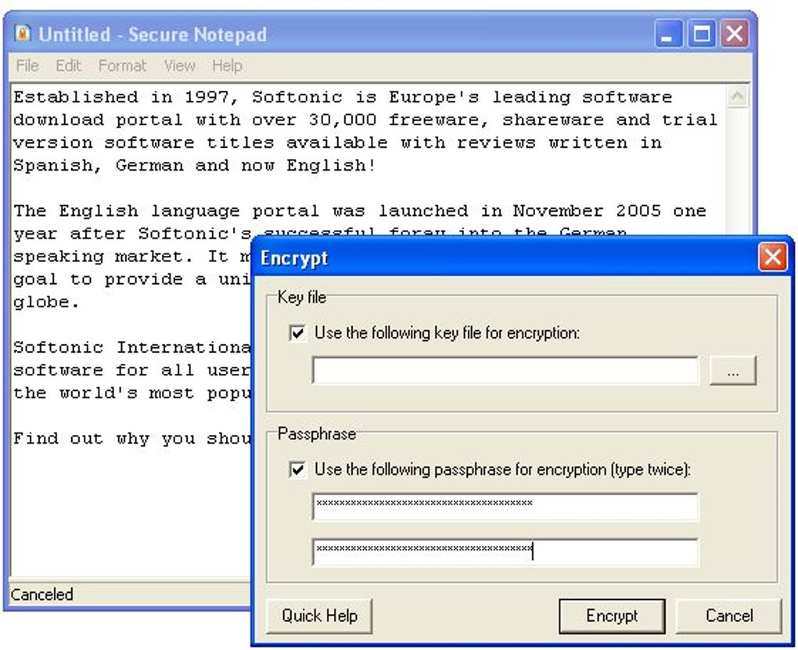Minimize the Secure Notepad window

coord(668,34)
